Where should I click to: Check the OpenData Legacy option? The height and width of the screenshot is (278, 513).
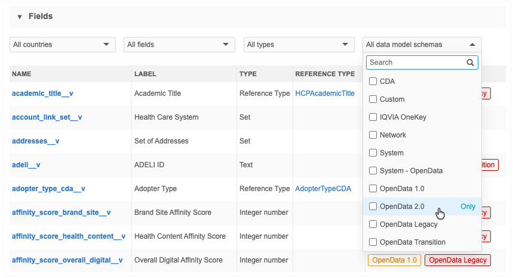pos(373,224)
